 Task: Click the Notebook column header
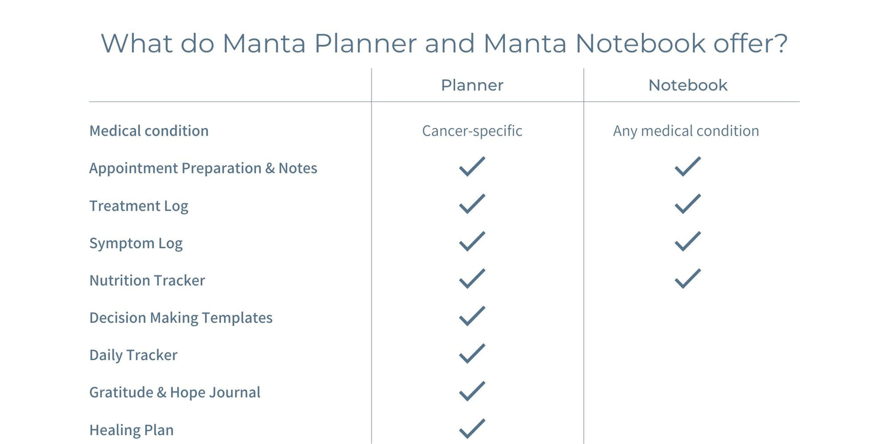click(687, 85)
